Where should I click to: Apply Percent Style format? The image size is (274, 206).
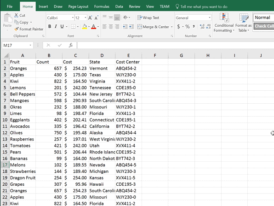[x=188, y=27]
